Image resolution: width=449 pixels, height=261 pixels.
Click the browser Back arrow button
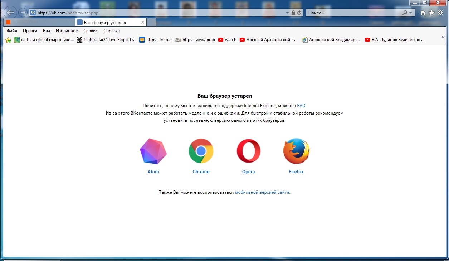(x=10, y=13)
